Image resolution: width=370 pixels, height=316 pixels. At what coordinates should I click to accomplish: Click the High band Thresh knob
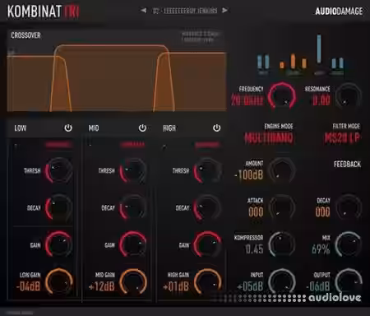pyautogui.click(x=207, y=170)
